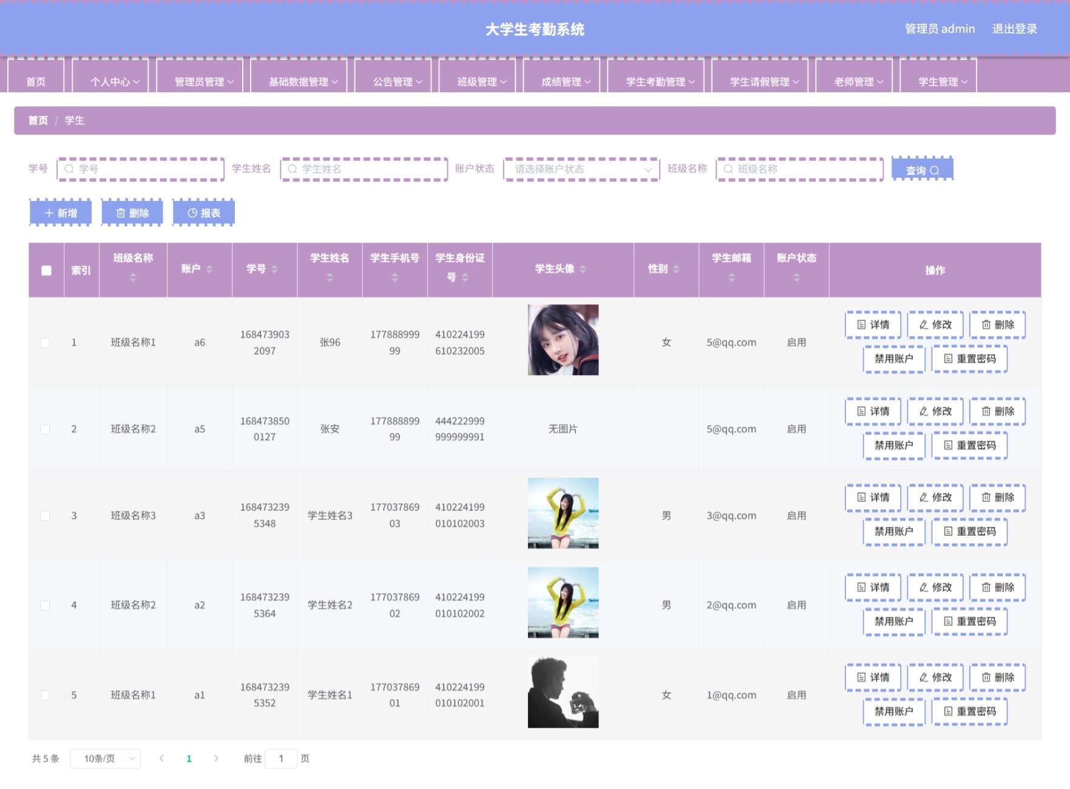Click 管理员 admin user label
The height and width of the screenshot is (789, 1070).
point(940,29)
